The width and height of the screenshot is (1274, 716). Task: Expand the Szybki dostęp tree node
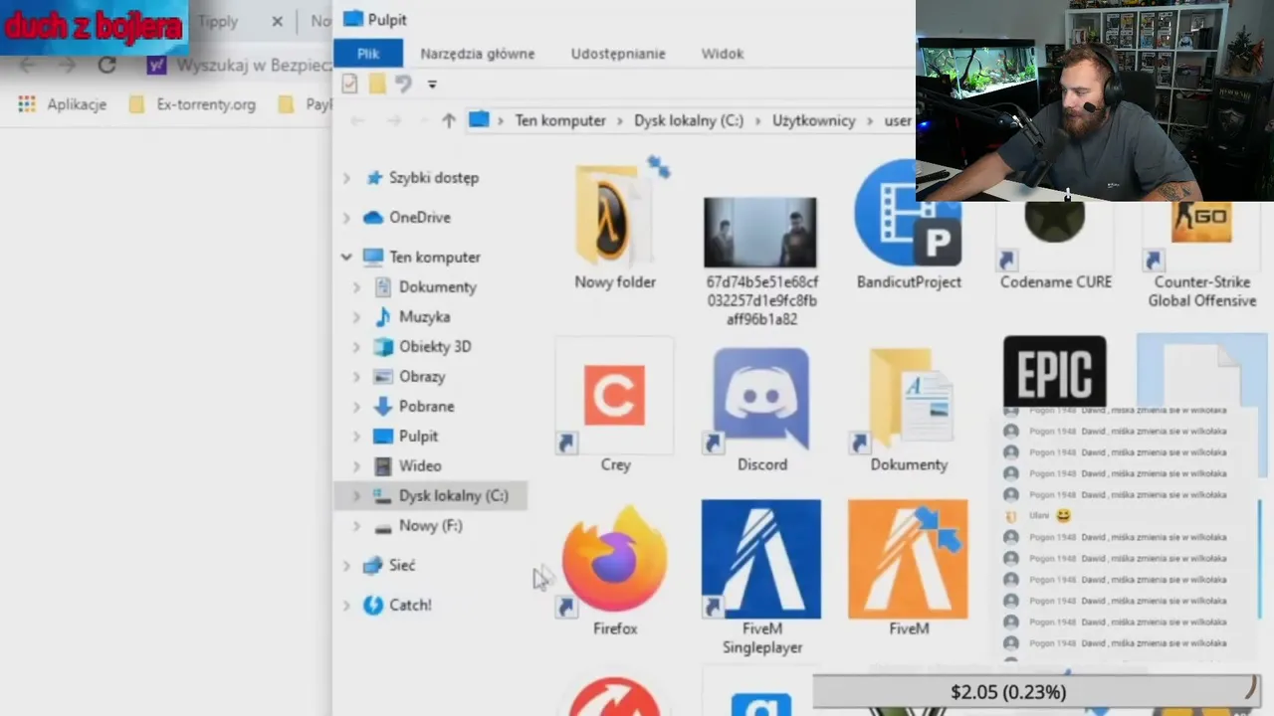(x=346, y=178)
